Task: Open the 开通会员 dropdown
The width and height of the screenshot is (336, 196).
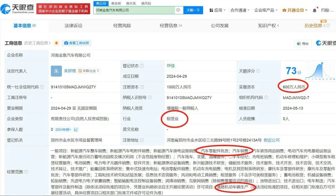Action: pyautogui.click(x=295, y=10)
